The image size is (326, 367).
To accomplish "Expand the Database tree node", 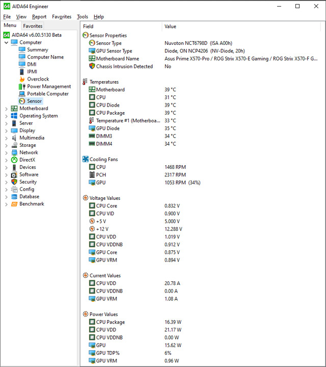I will [6, 197].
